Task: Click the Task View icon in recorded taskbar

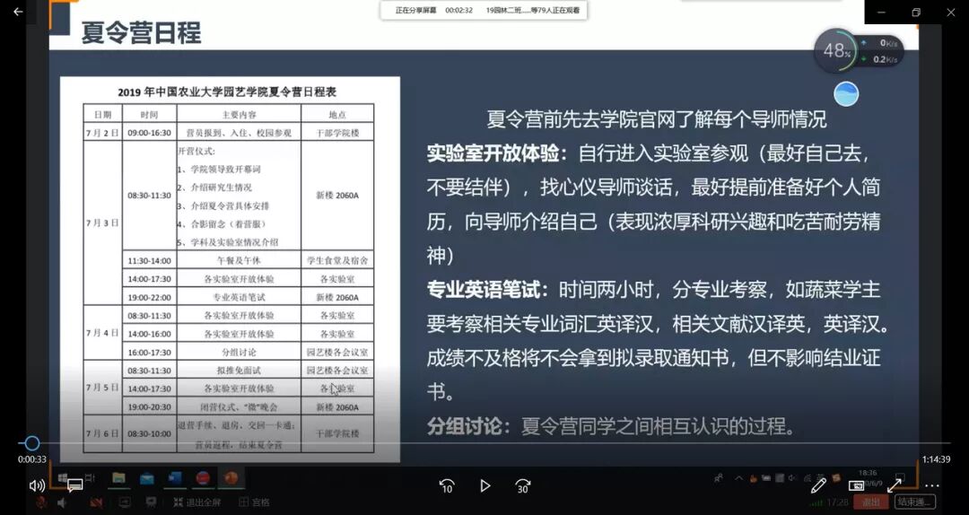Action: click(x=90, y=478)
